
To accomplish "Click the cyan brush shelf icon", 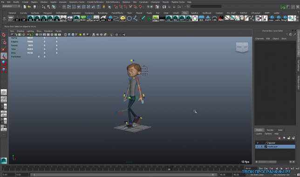I will (x=143, y=18).
